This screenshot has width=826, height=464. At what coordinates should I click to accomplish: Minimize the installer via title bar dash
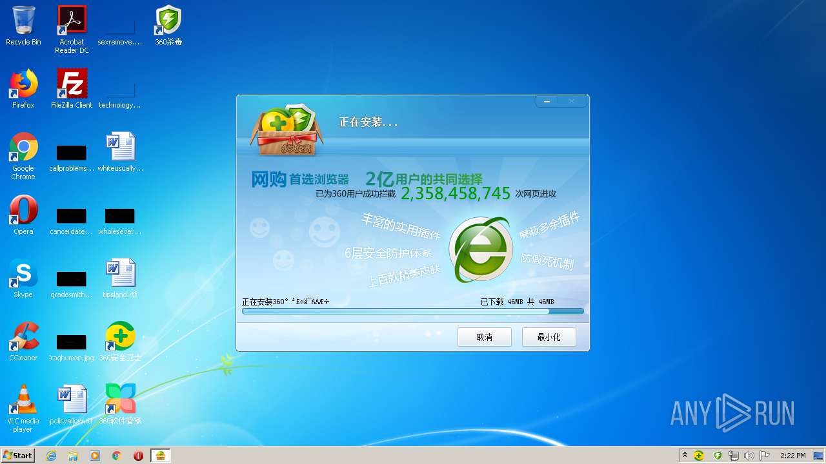pyautogui.click(x=547, y=101)
